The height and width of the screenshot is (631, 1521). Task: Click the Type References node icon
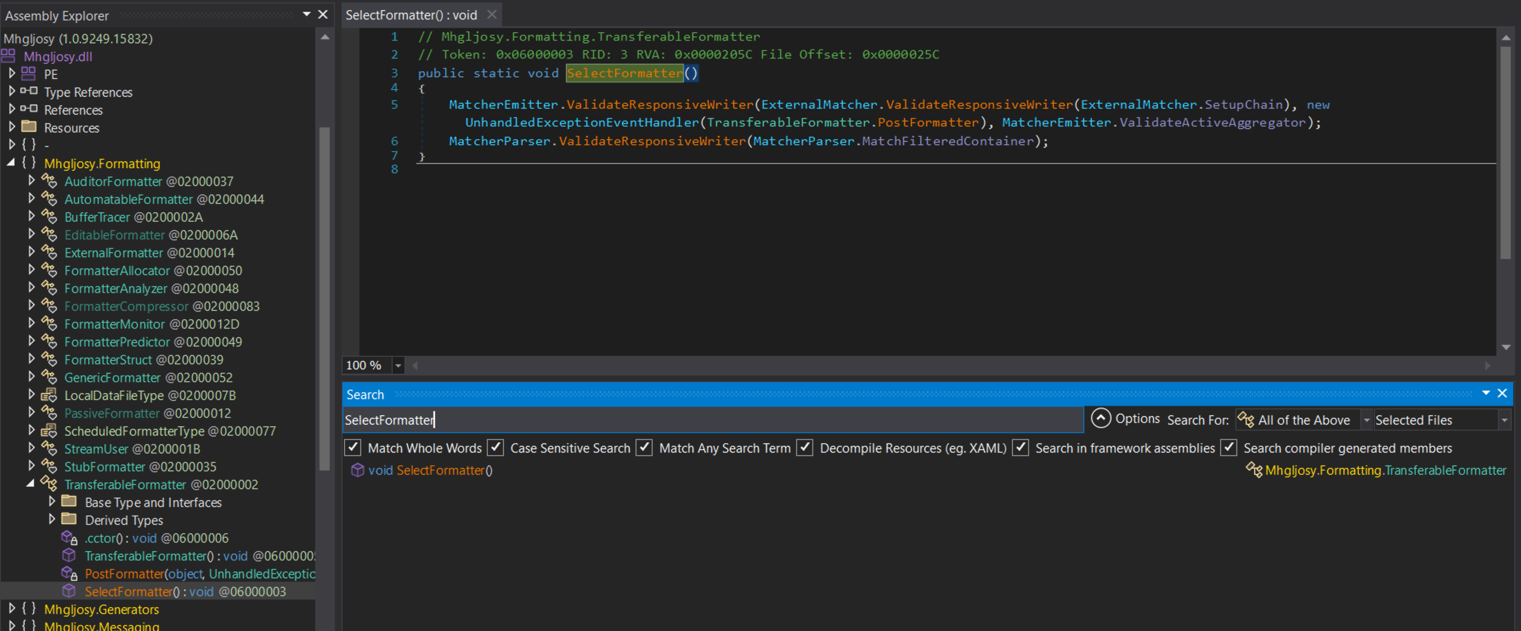coord(29,91)
